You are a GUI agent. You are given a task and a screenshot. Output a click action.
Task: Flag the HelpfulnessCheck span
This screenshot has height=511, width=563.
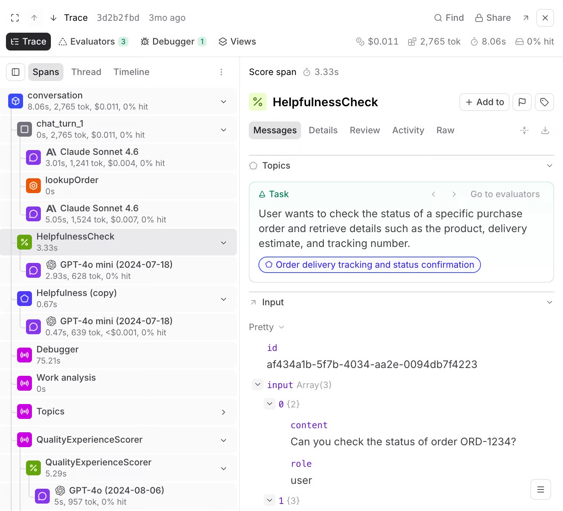(522, 102)
